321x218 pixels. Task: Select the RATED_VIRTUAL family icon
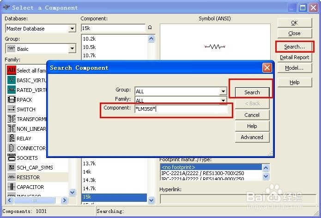point(12,90)
